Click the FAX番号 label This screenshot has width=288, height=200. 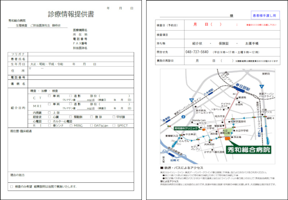click(80, 43)
